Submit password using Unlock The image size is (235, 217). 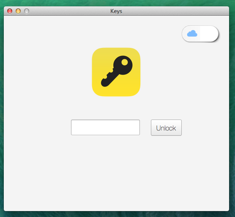point(166,128)
